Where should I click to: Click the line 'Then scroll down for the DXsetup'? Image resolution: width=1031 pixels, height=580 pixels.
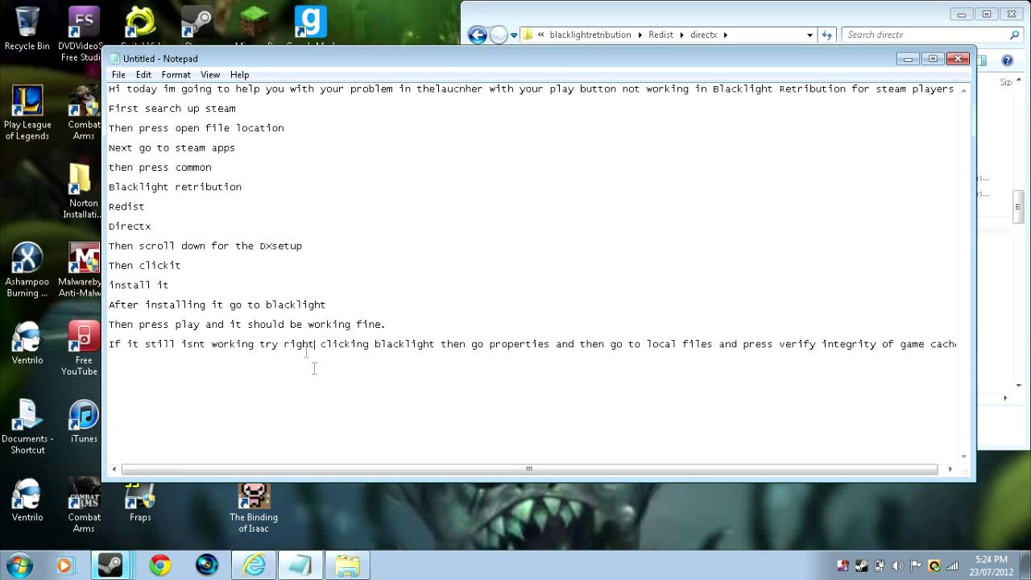[x=205, y=246]
